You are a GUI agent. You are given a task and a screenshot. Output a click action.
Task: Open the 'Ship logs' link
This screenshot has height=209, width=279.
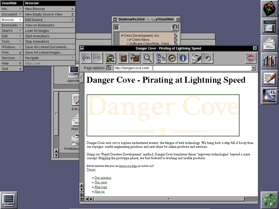coord(101,187)
